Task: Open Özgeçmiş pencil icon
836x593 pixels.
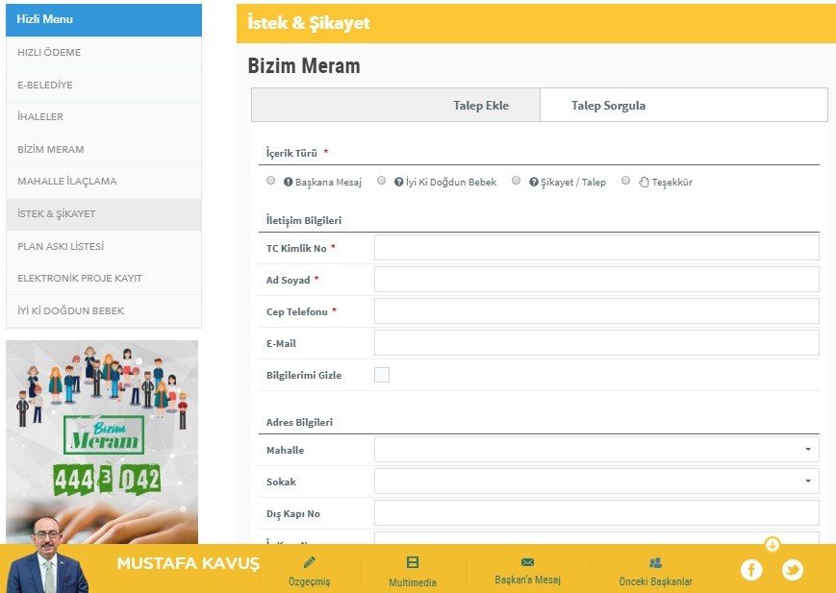Action: 309,562
